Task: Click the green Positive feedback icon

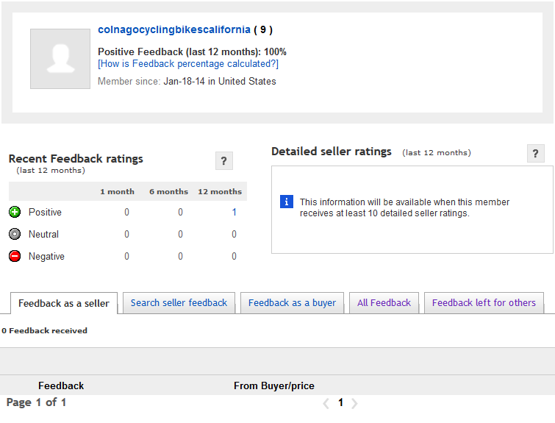Action: [15, 212]
